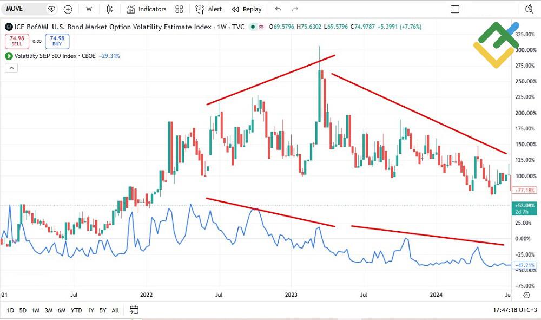The image size is (541, 320).
Task: Open the layout setup square icon
Action: pyautogui.click(x=455, y=9)
